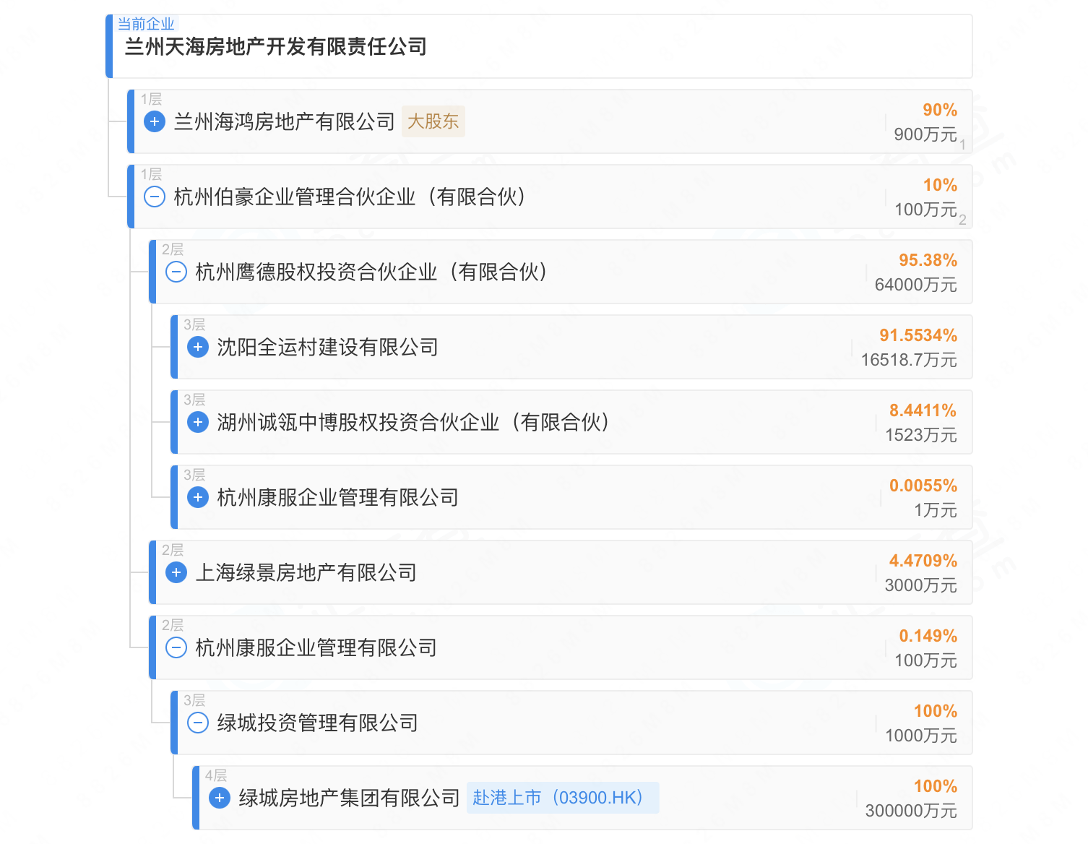Expand 兰州海鸿房地产有限公司 with plus icon
1088x844 pixels.
[x=155, y=121]
